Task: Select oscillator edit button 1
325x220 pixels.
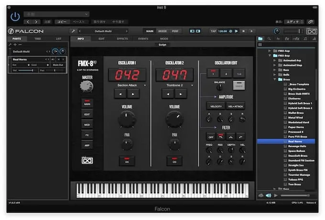Action: 213,73
